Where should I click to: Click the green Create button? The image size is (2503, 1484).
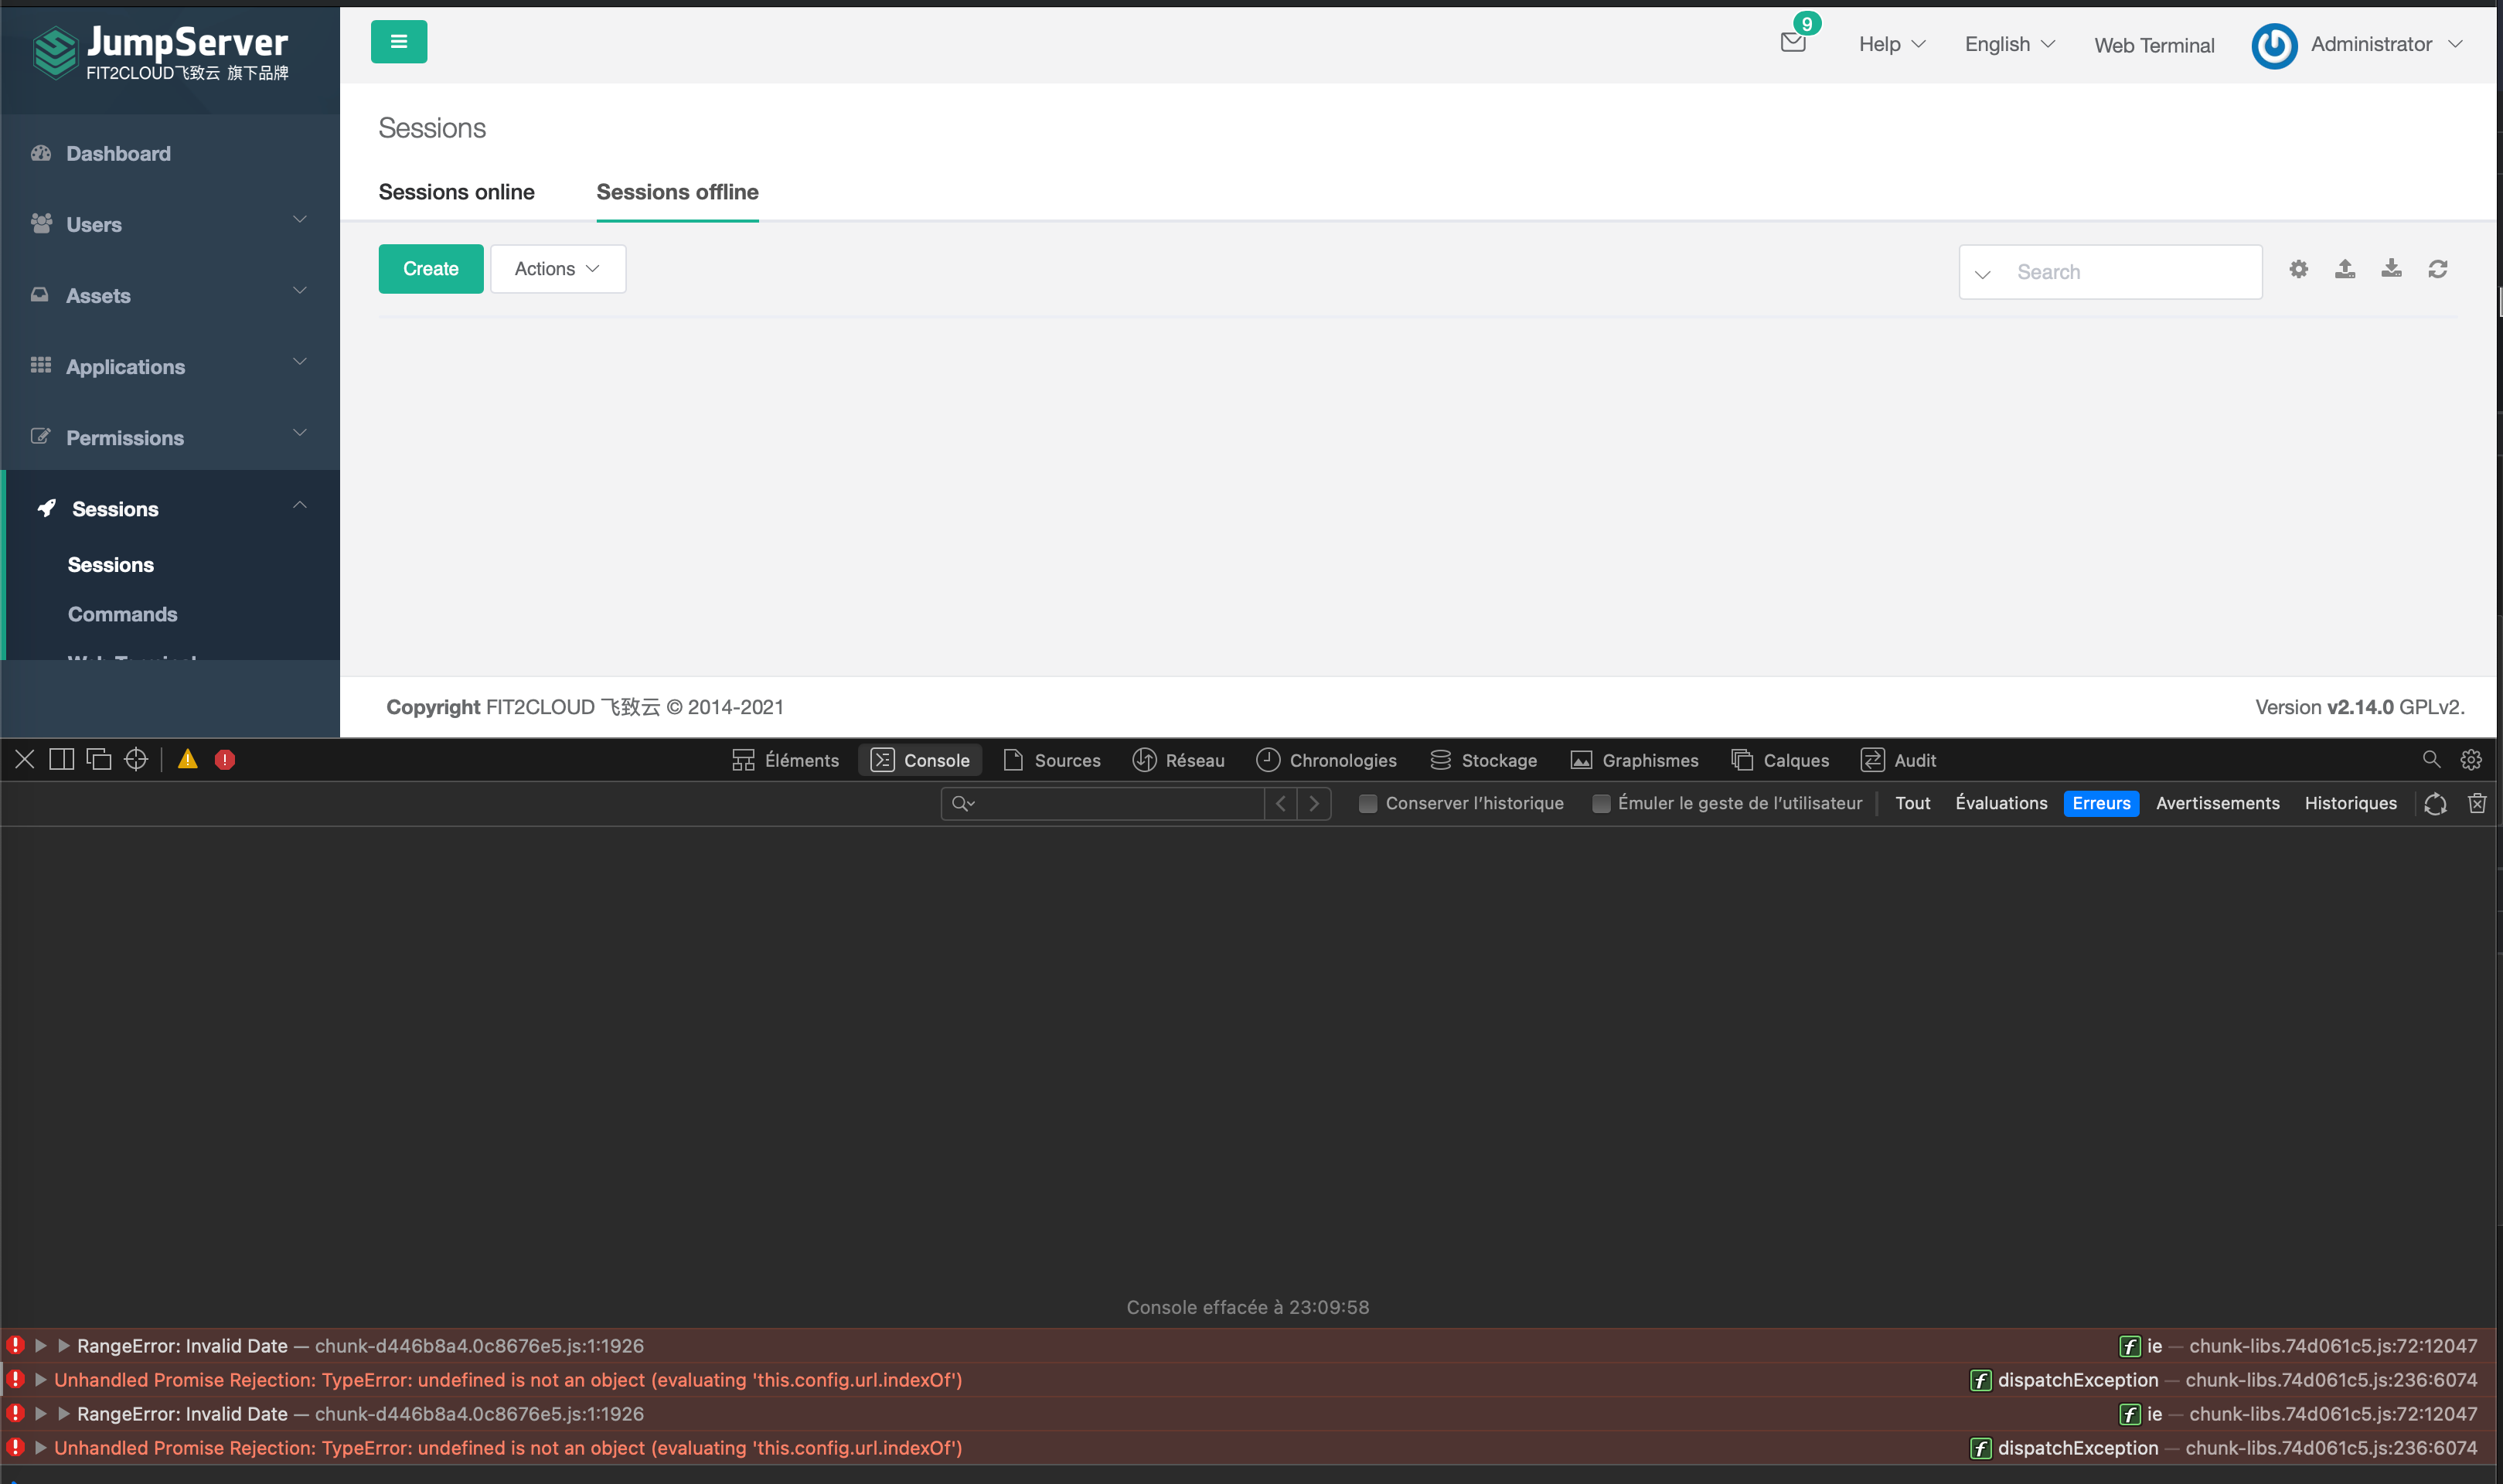click(x=431, y=269)
